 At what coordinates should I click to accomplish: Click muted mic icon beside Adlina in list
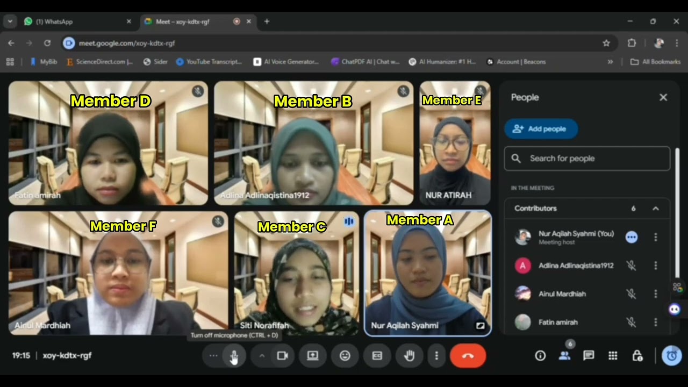point(632,266)
